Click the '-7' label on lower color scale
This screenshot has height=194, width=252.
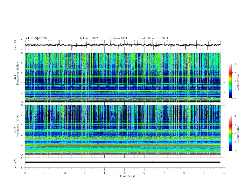coord(235,151)
